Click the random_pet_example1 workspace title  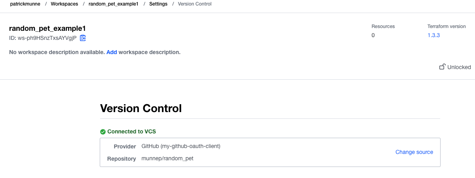coord(47,28)
